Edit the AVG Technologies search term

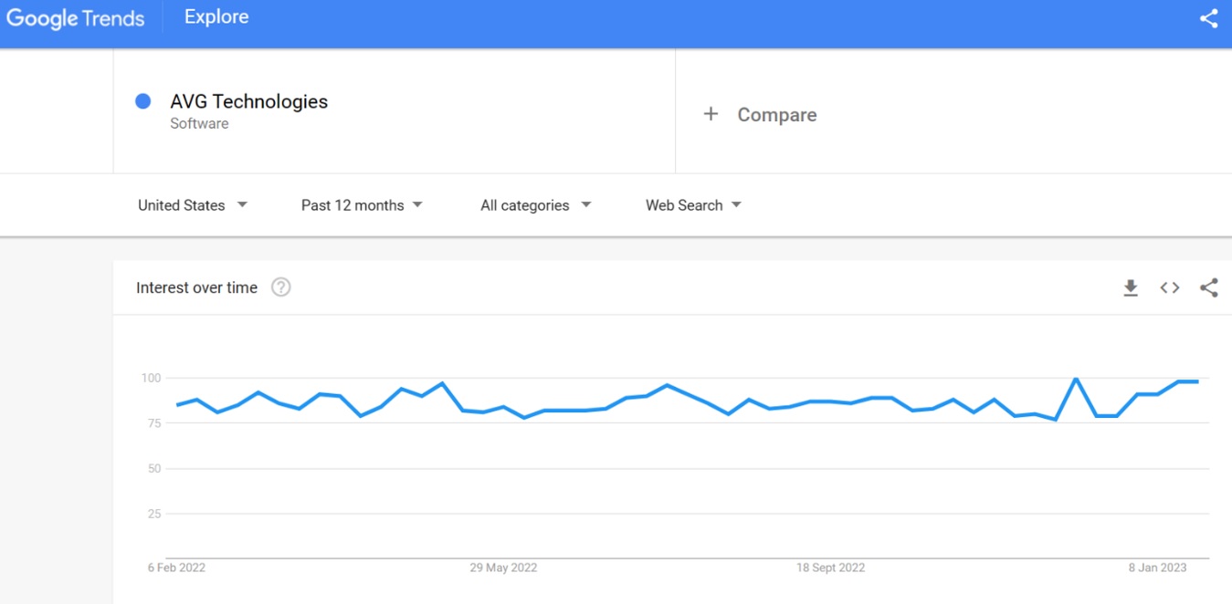click(248, 101)
